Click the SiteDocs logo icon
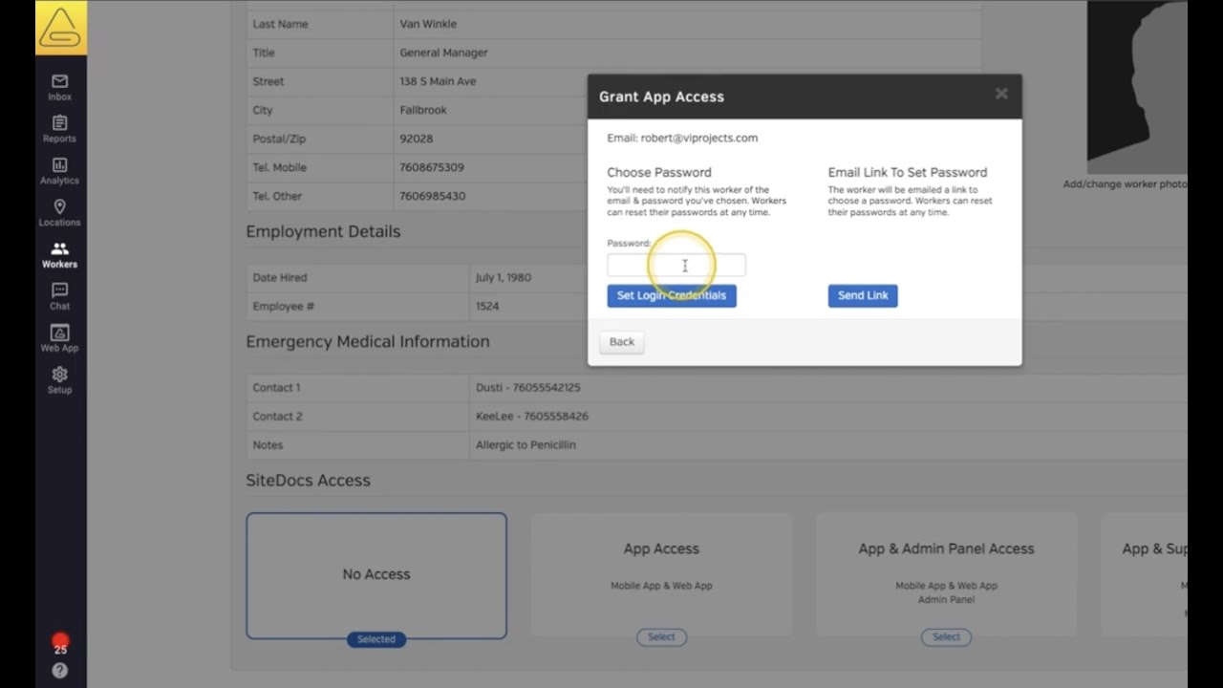The width and height of the screenshot is (1223, 688). [x=60, y=28]
